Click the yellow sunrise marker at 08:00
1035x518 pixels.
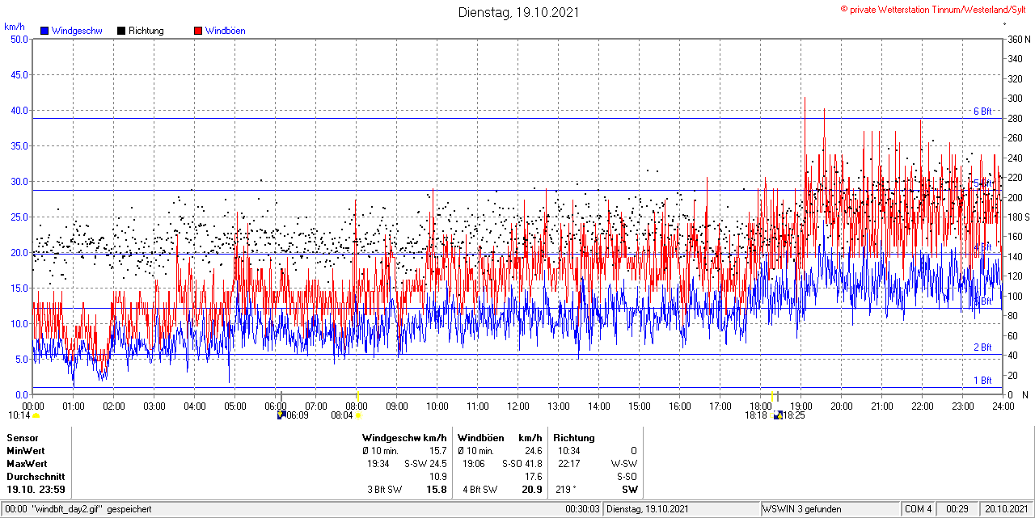tap(357, 395)
